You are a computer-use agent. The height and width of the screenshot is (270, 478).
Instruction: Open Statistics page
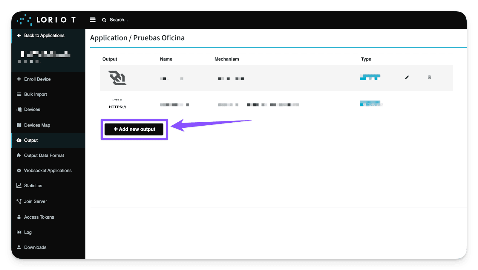(33, 186)
